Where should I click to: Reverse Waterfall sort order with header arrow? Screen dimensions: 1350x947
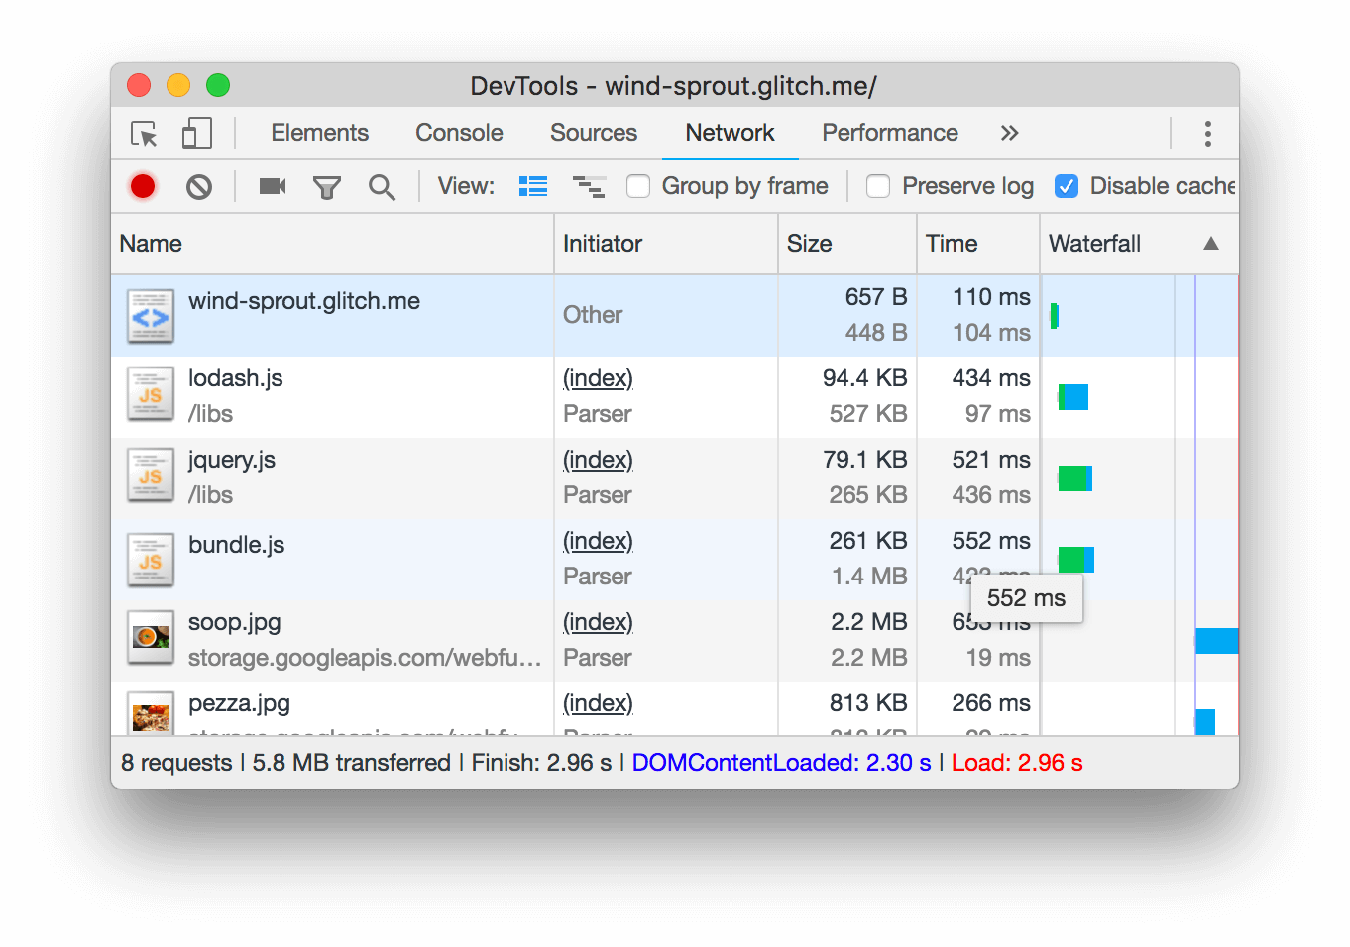[1210, 244]
